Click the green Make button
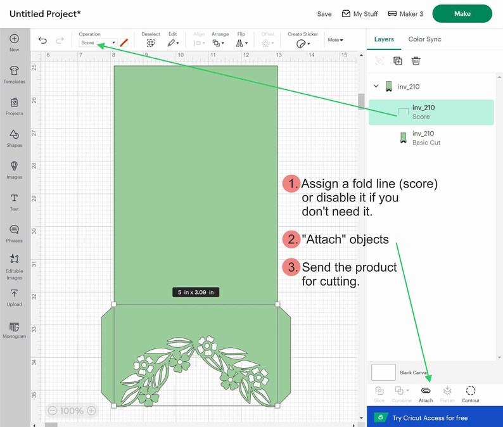This screenshot has width=503, height=427. pyautogui.click(x=462, y=14)
